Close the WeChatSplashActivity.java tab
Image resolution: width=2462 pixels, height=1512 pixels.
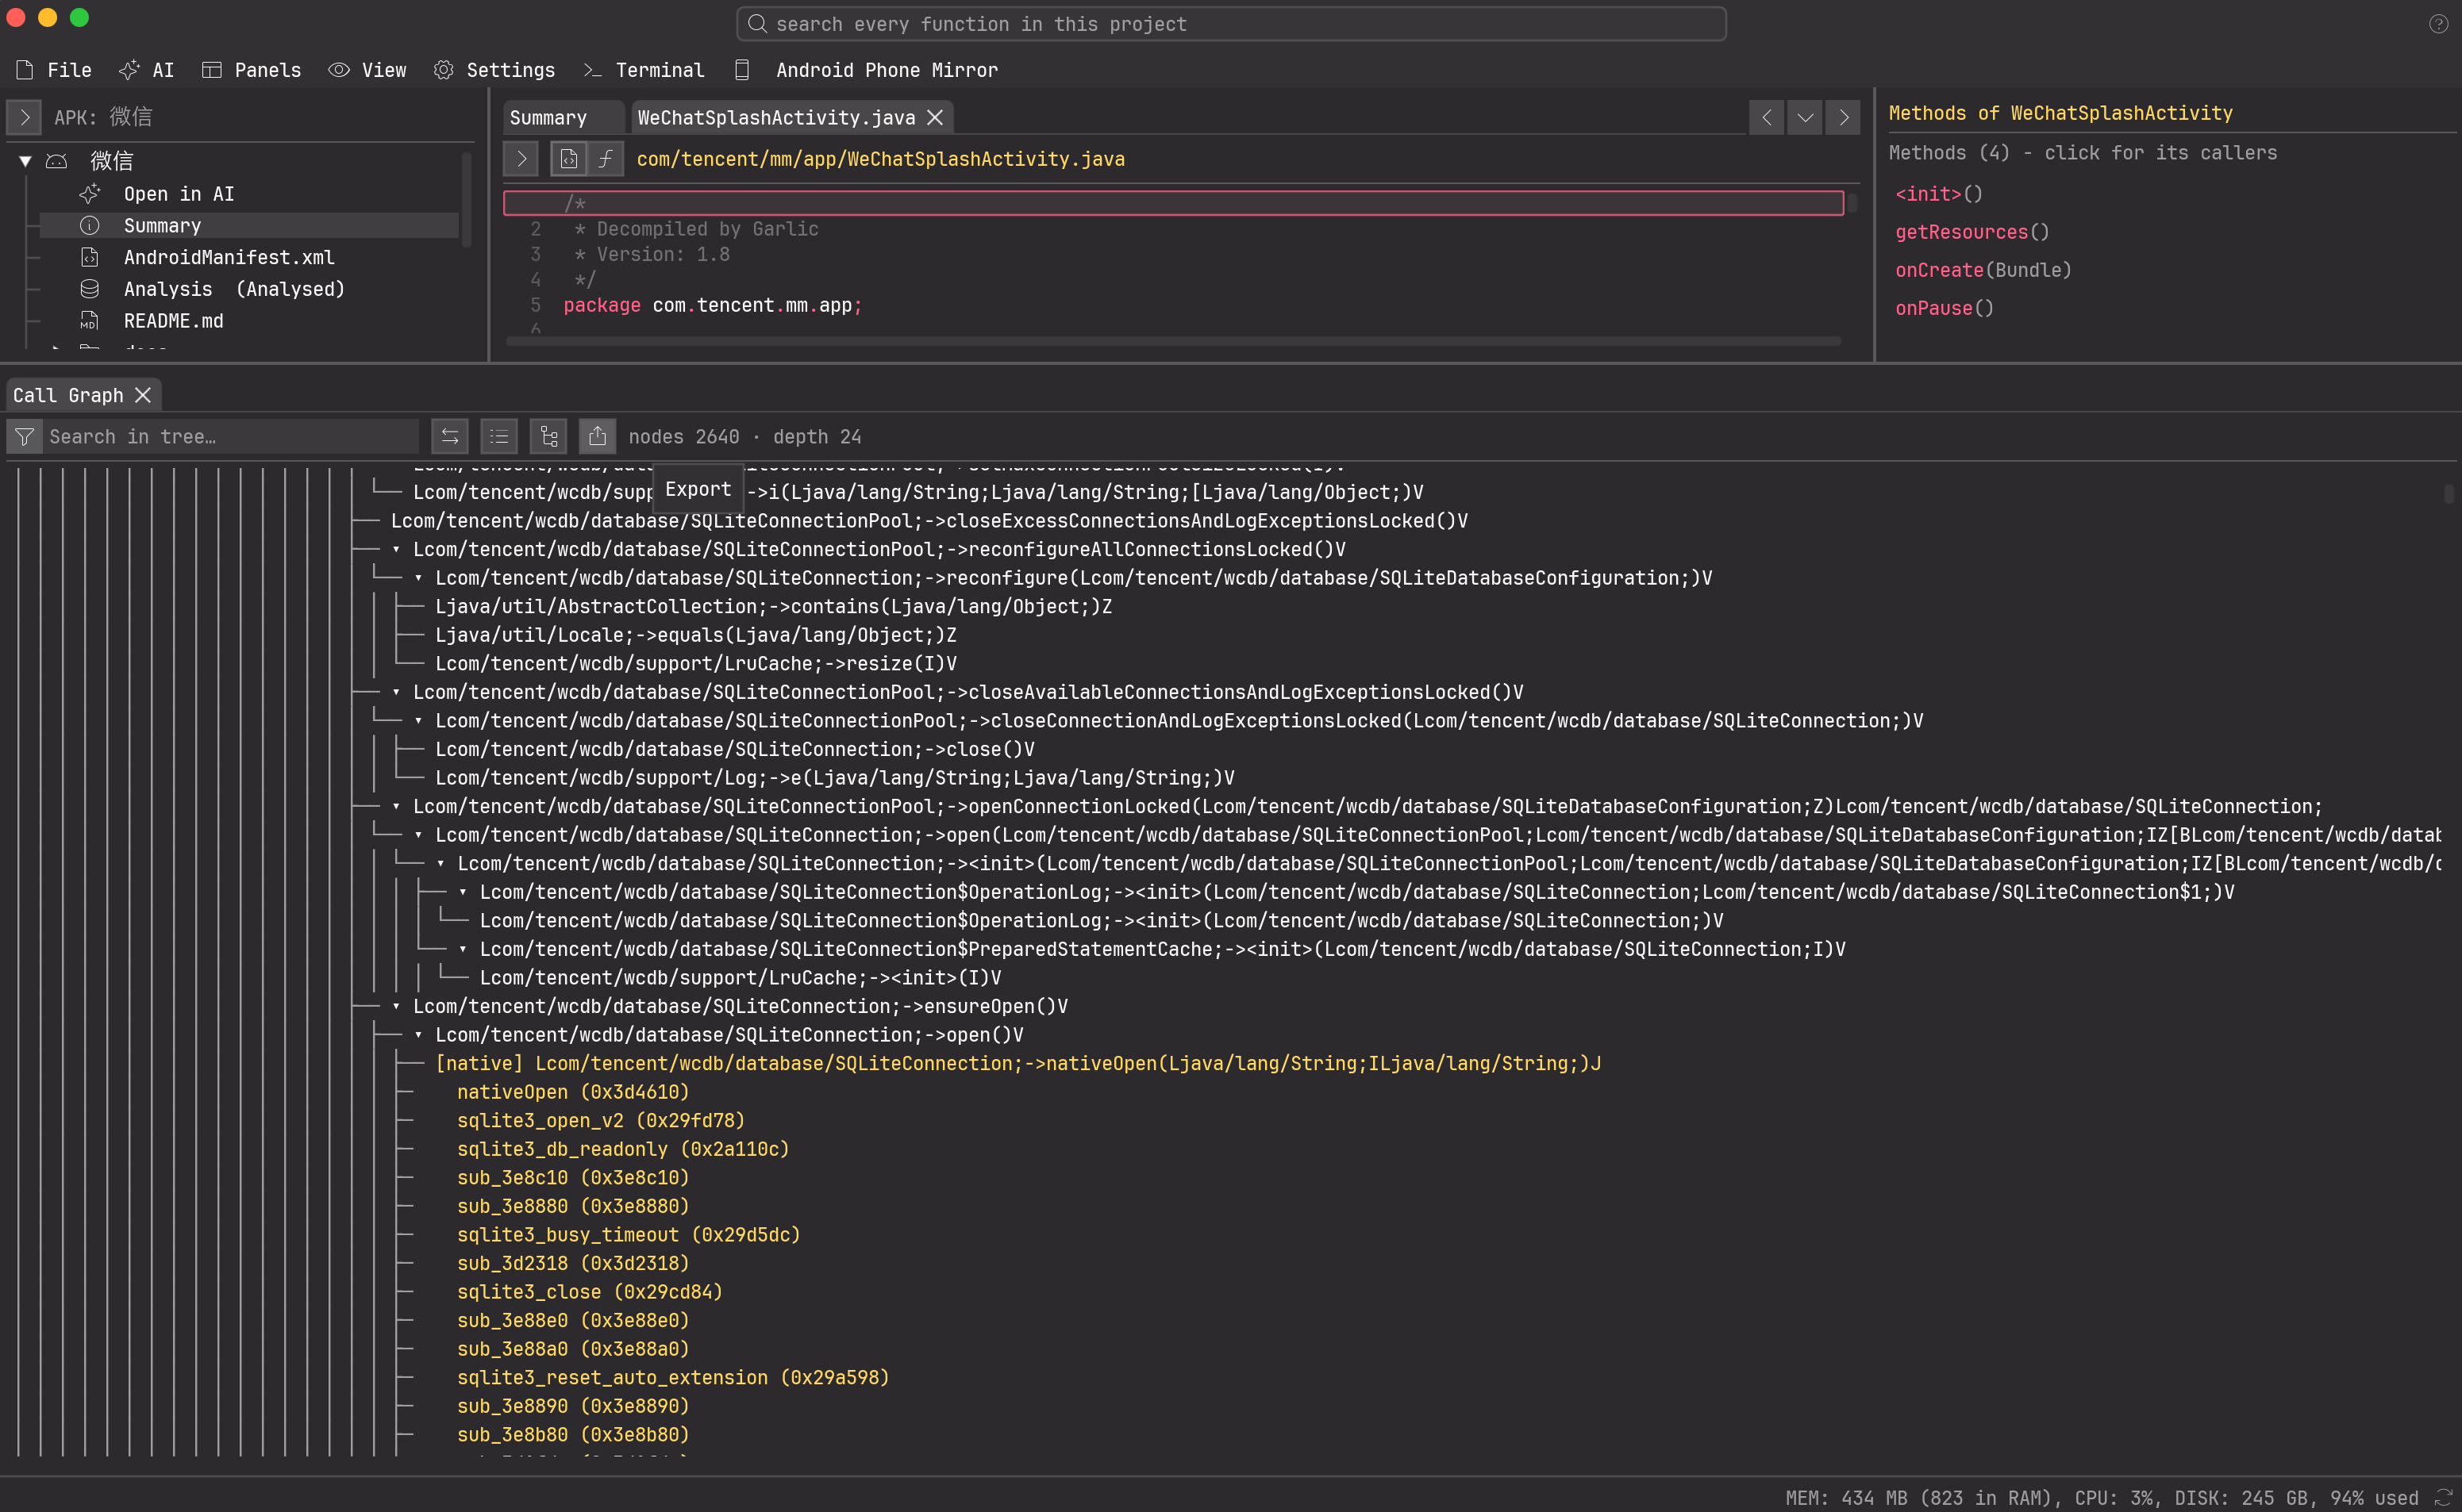936,117
